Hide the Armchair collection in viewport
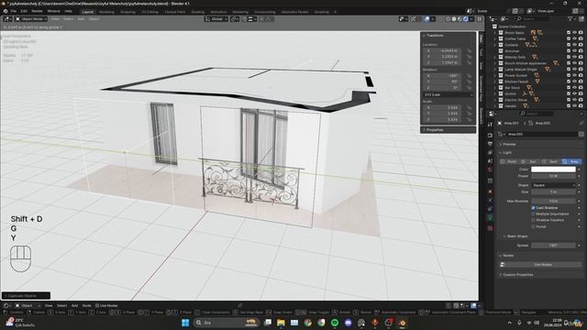The height and width of the screenshot is (330, 587). pos(575,51)
